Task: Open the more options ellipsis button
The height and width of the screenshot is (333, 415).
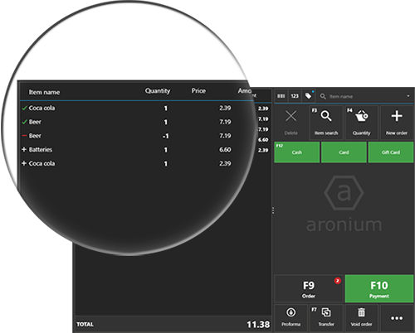Action: pos(397,318)
